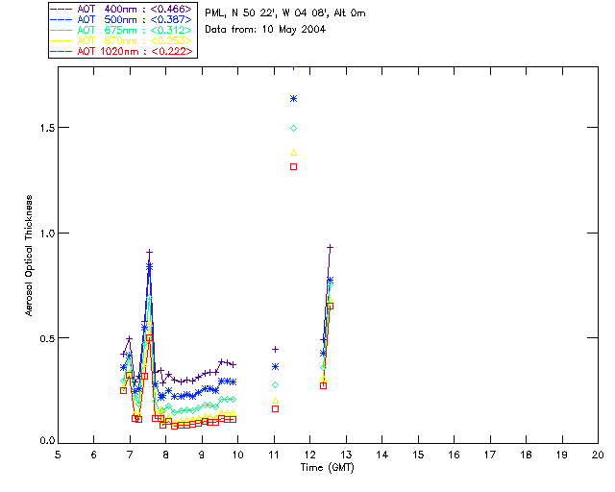
Task: Click the yellow triangle marker at time 11
Action: [276, 400]
